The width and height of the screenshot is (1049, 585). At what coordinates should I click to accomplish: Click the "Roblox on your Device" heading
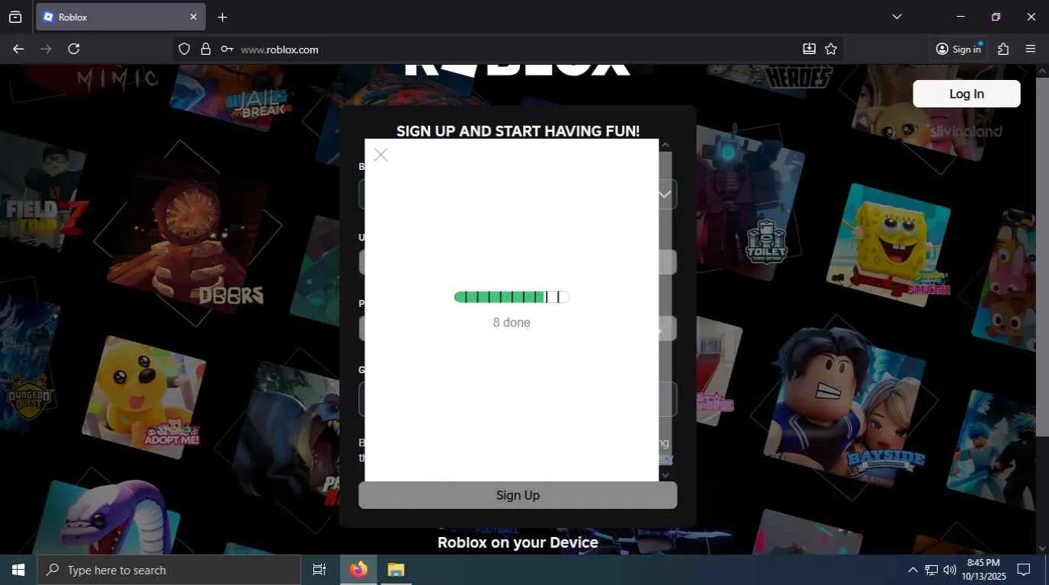click(518, 542)
